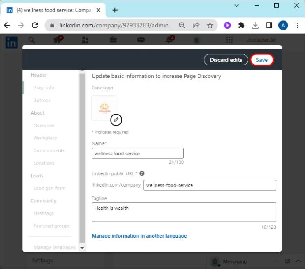Open Commitments section in sidebar

pyautogui.click(x=49, y=150)
